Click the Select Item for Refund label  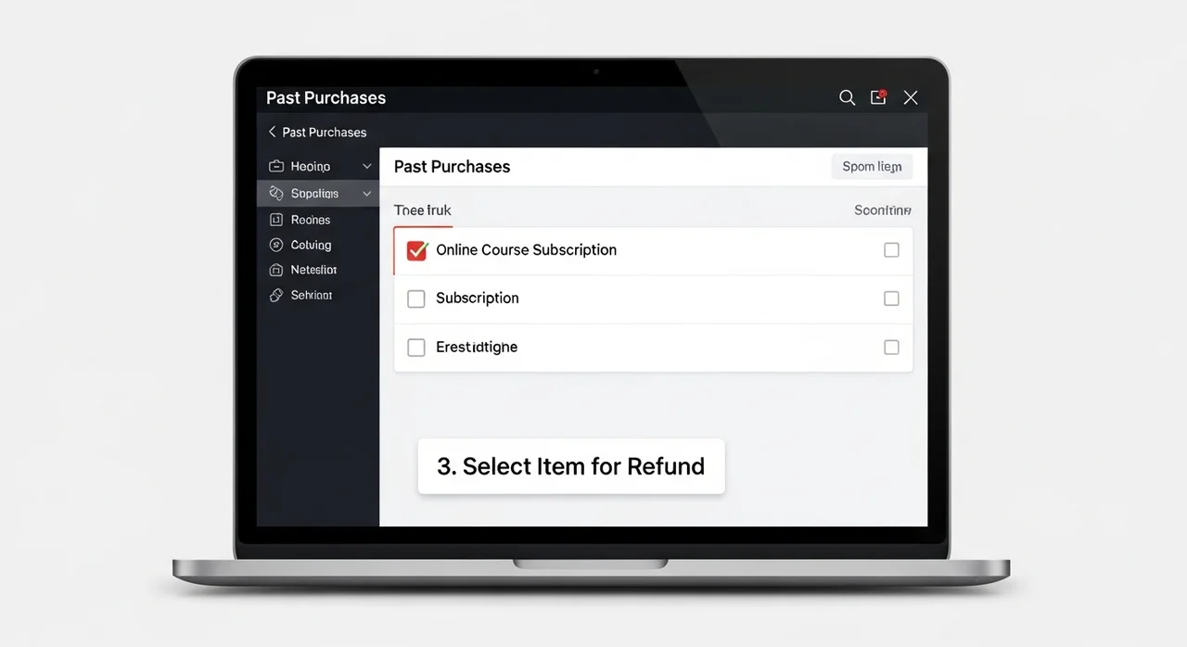pyautogui.click(x=570, y=466)
